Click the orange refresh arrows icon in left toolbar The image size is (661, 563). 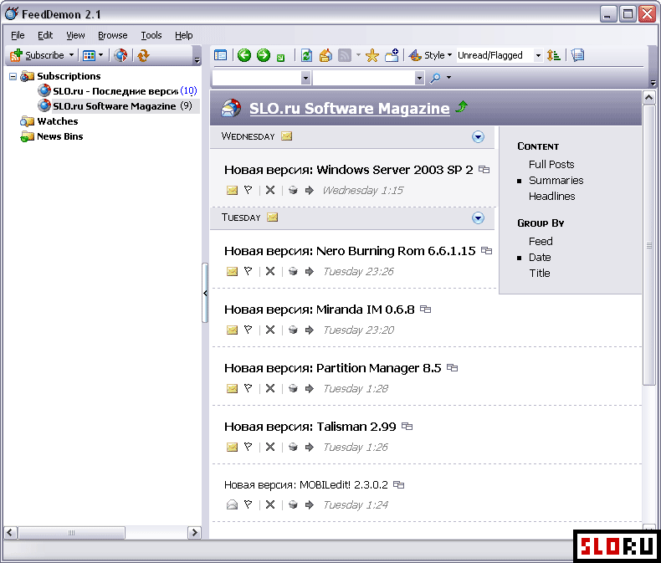[x=143, y=55]
